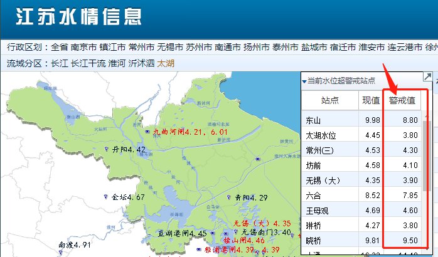
Task: Click the 犊山闸 station marker icon
Action: [226, 234]
